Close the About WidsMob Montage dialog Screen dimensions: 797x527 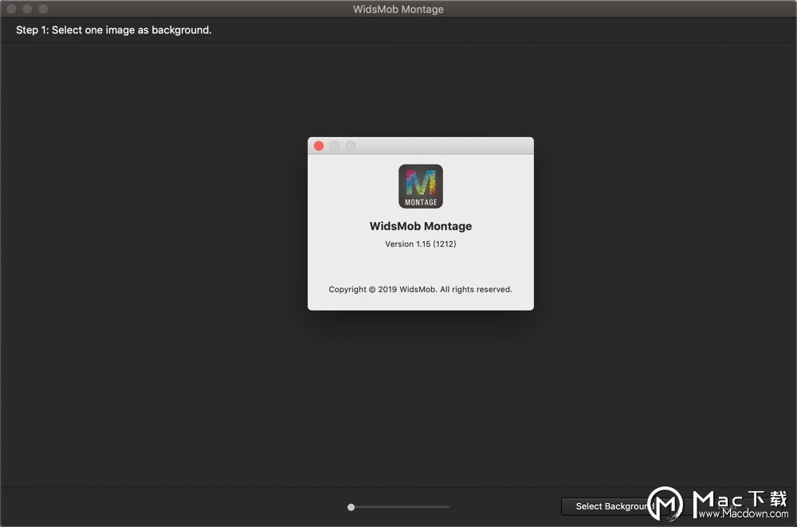[319, 146]
